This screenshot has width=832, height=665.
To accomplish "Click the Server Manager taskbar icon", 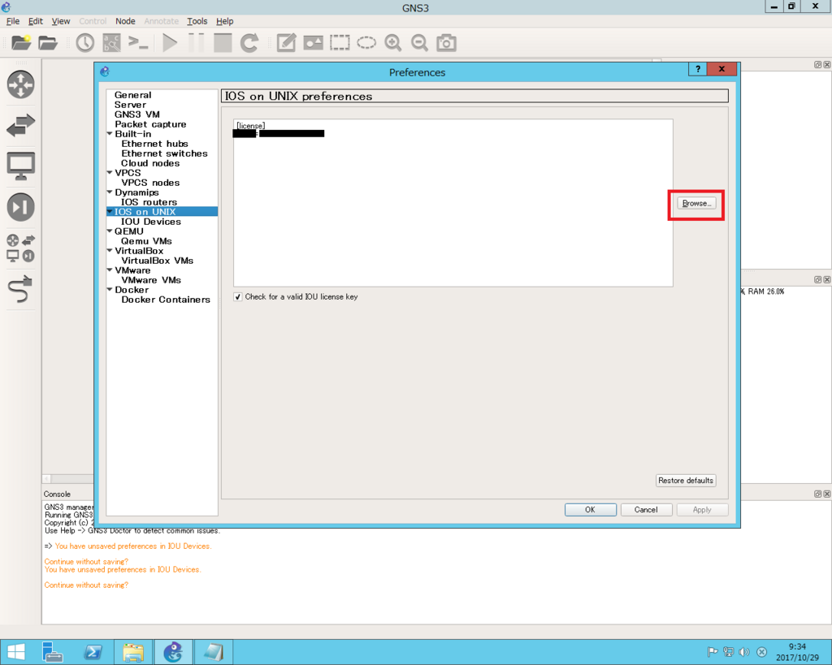I will tap(53, 652).
